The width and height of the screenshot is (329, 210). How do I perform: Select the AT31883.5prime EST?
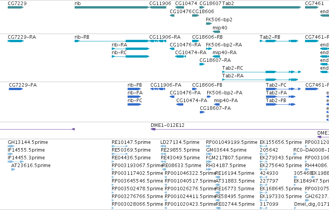[218, 185]
